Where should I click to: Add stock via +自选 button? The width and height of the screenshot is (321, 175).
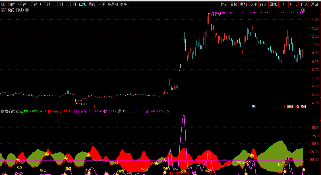303,4
